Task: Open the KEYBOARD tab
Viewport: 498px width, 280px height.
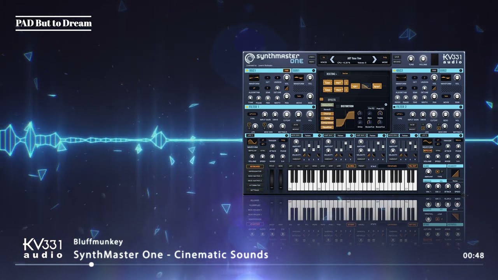Action: pos(255,166)
